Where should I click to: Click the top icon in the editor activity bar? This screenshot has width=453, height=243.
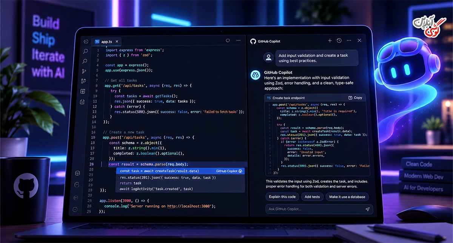[86, 42]
